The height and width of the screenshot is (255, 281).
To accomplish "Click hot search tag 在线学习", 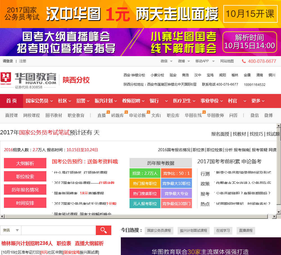I will [x=223, y=231].
